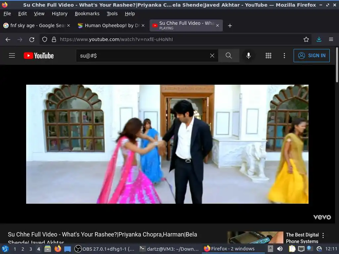
Task: Open Firefox application hamburger menu
Action: point(331,39)
